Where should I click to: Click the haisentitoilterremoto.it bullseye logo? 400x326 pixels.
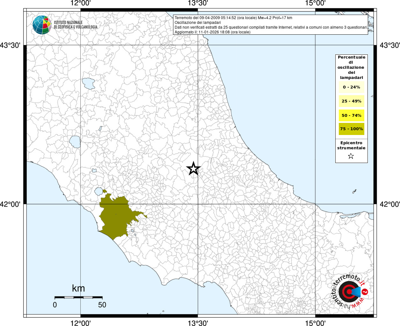tap(348, 292)
